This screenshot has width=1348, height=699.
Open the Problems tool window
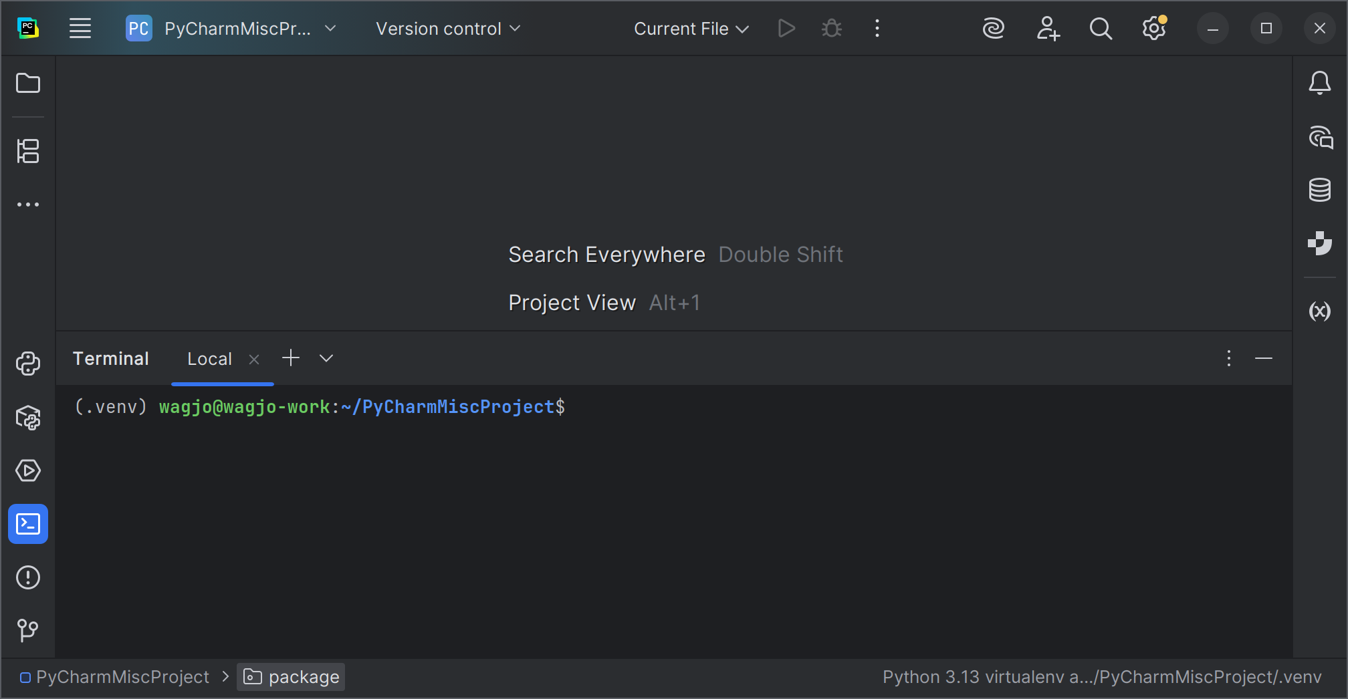28,577
